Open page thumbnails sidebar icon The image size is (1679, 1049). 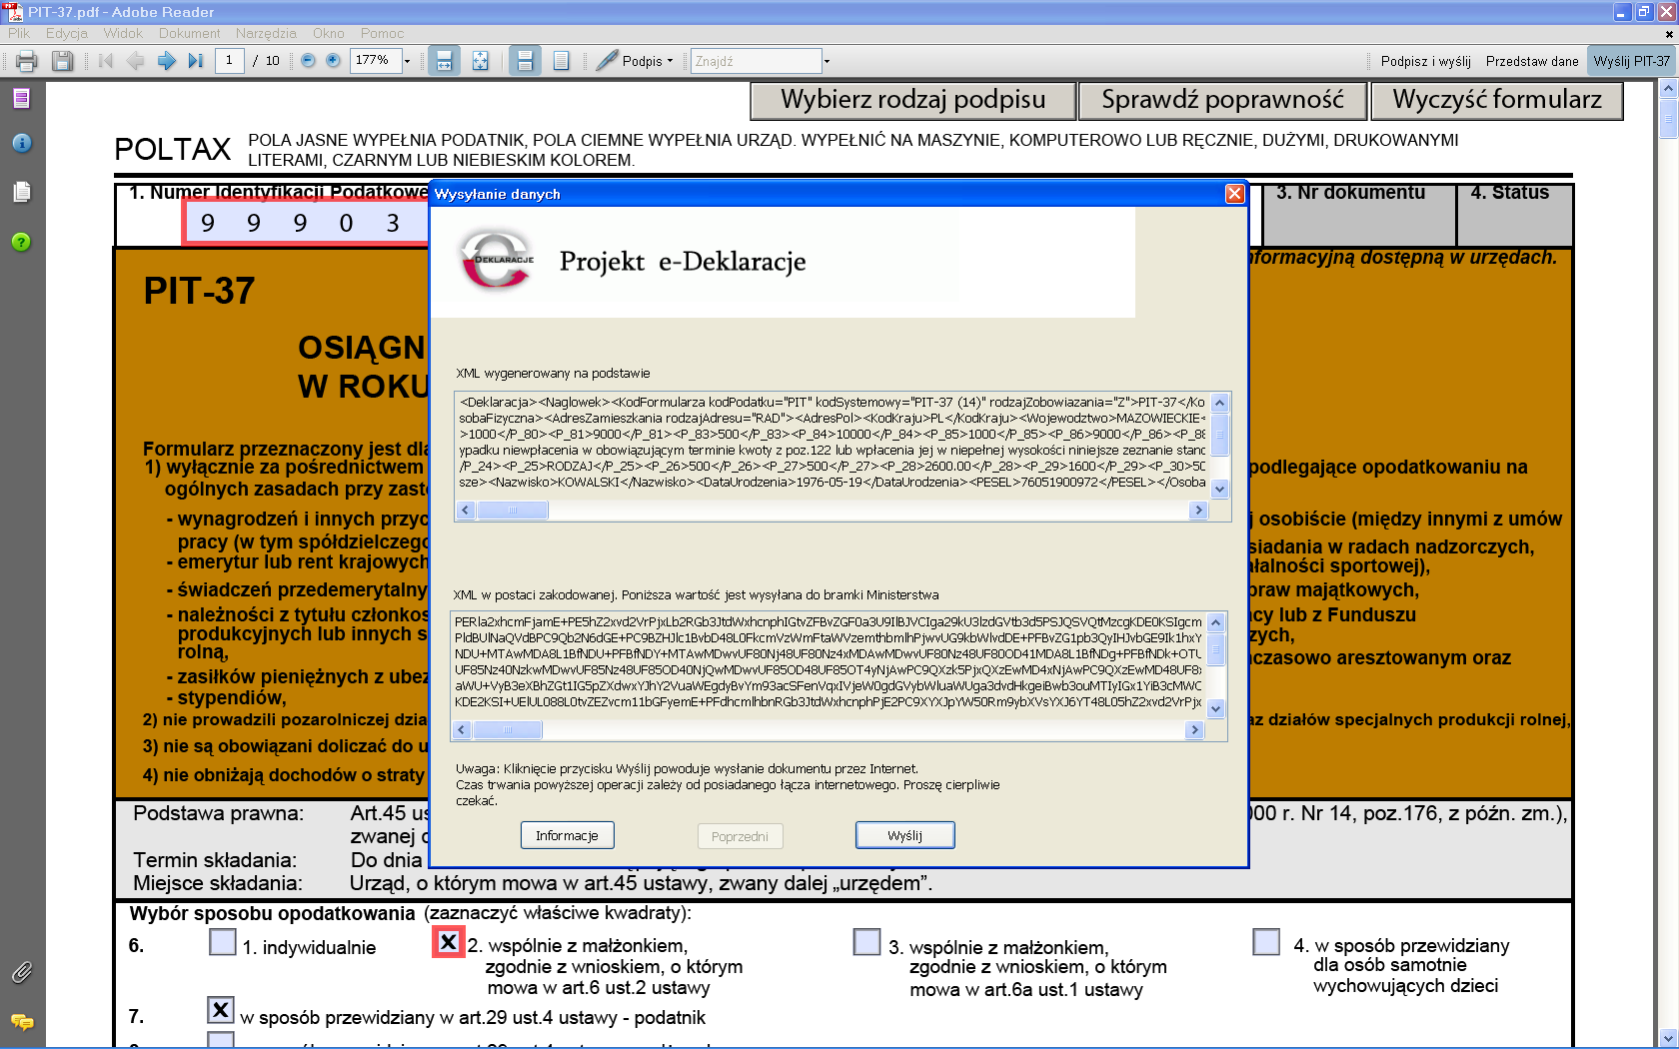(x=22, y=98)
